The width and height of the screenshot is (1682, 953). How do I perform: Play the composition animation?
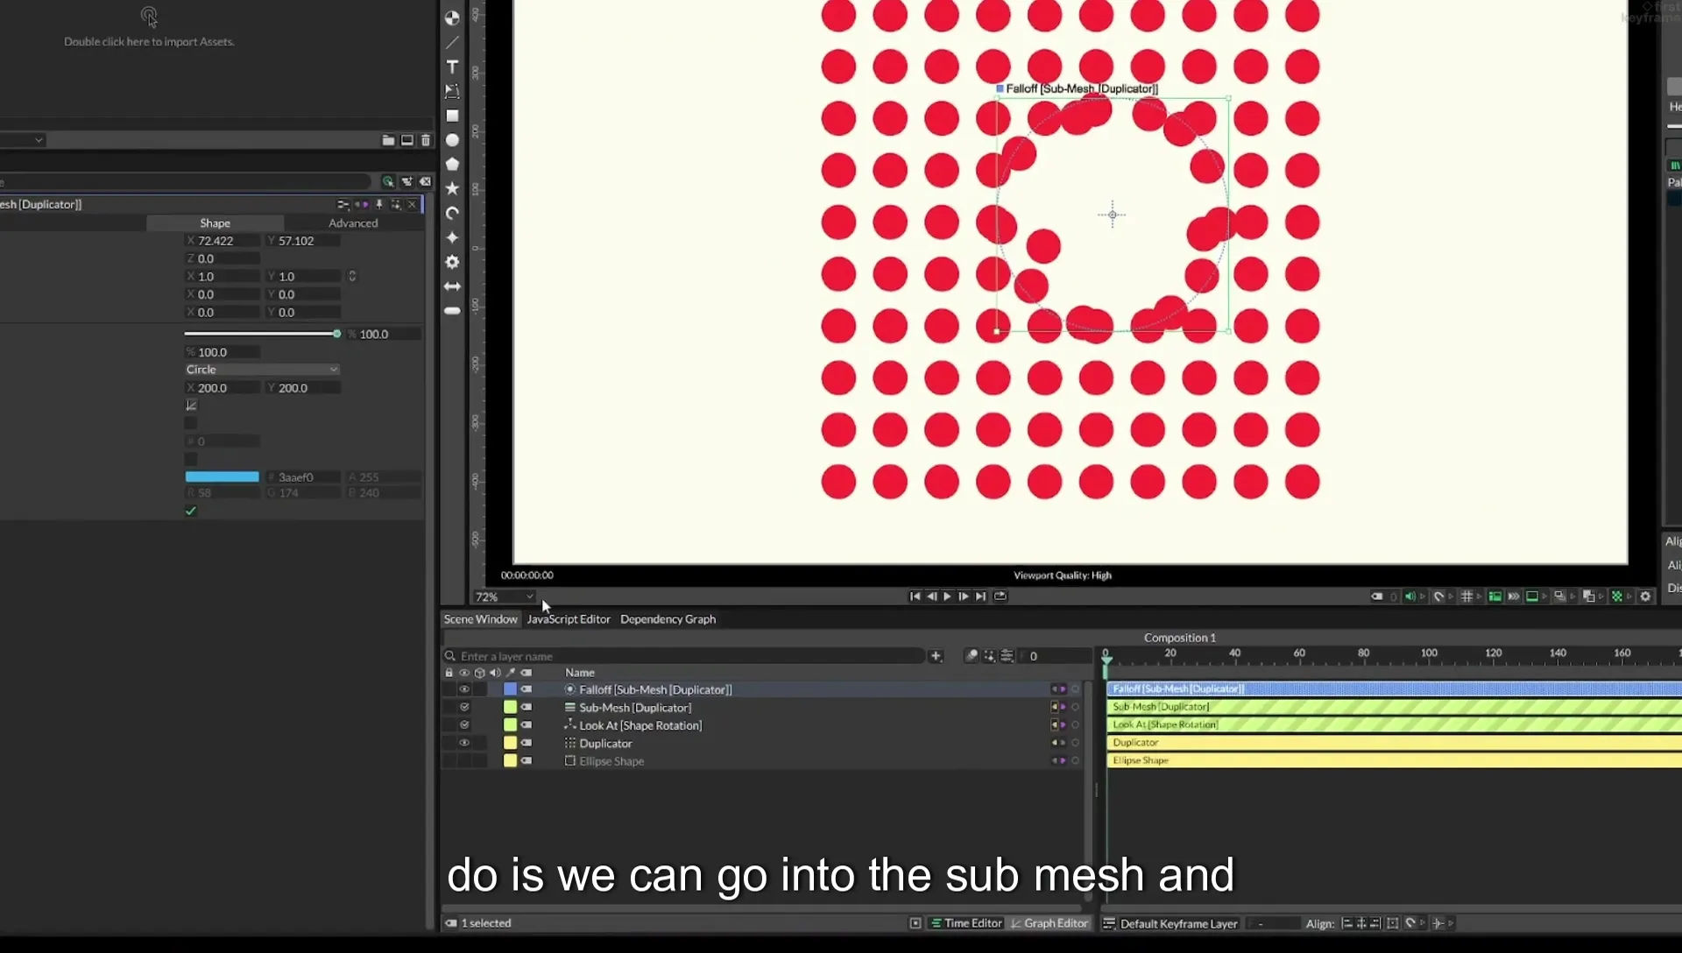947,597
